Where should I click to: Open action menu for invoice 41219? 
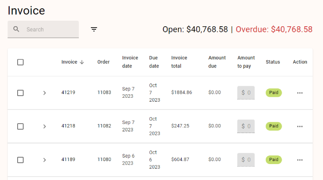pyautogui.click(x=300, y=93)
